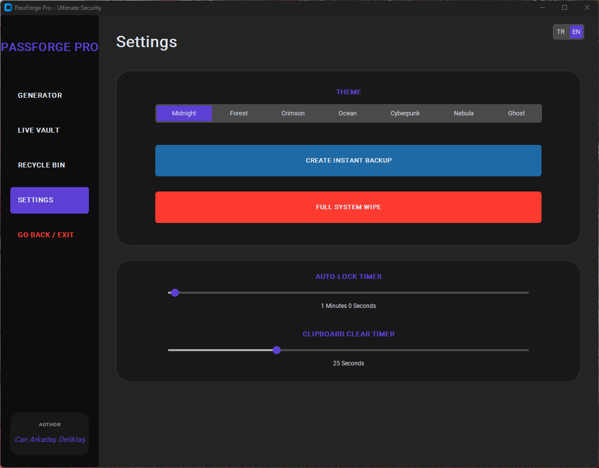Select Settings in the sidebar
Image resolution: width=599 pixels, height=468 pixels.
coord(49,200)
